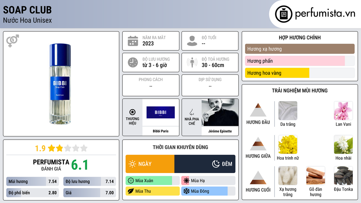Click the Hoa trinh nữ mimosa image
The image size is (361, 203).
[288, 144]
